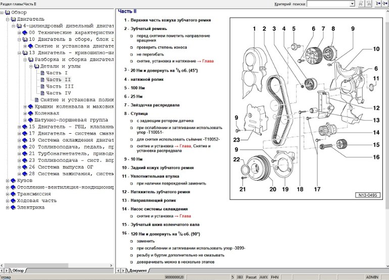Viewport: 389px width, 280px height.
Task: Click the first tree sync toolbar icon
Action: [378, 4]
